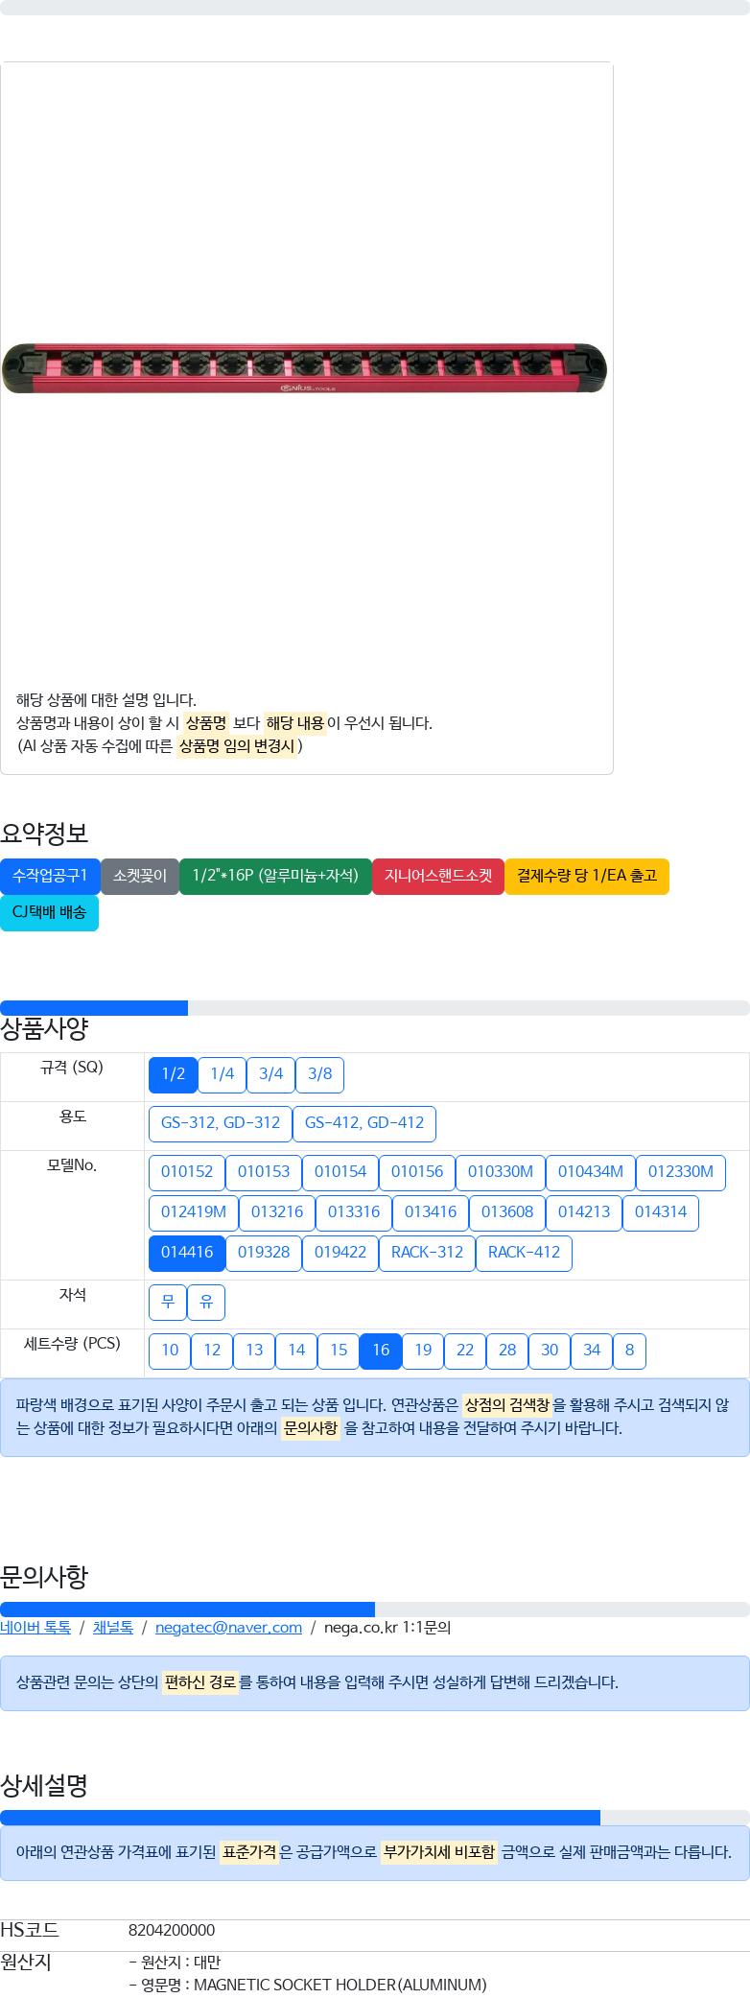
Task: Click the 소켓꽂이 tag
Action: (x=140, y=876)
